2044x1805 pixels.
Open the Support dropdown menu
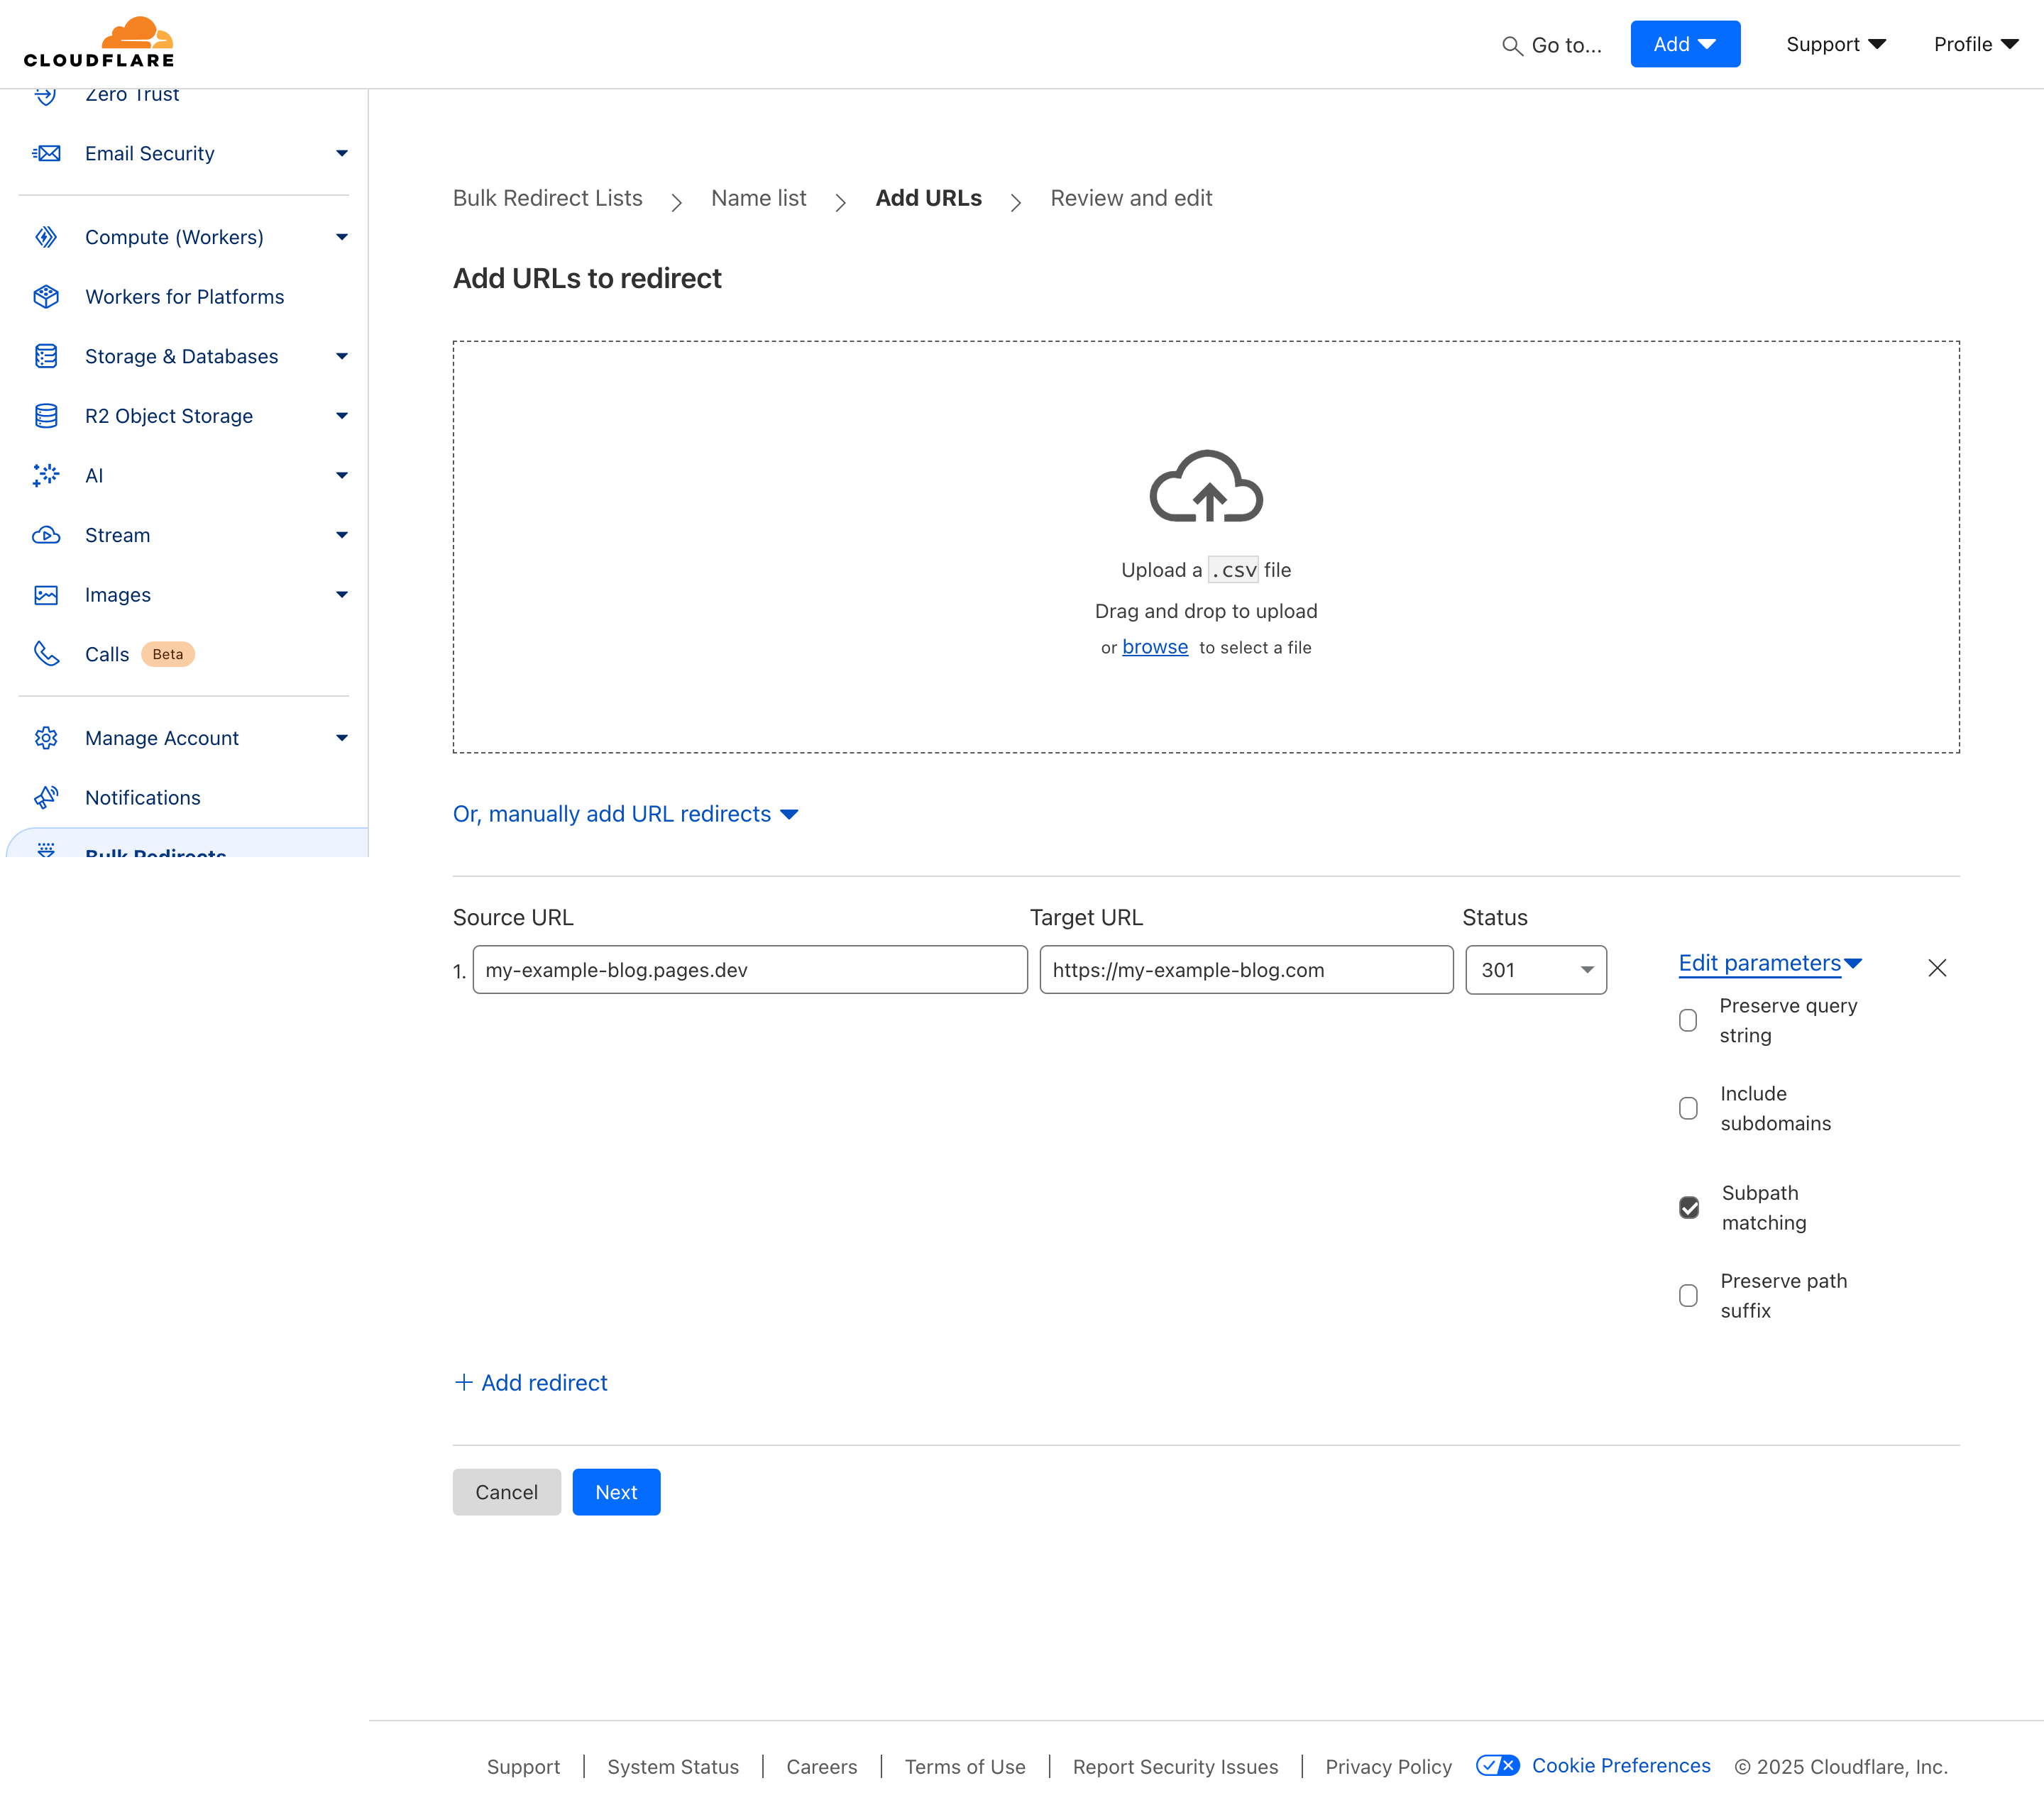pos(1836,44)
